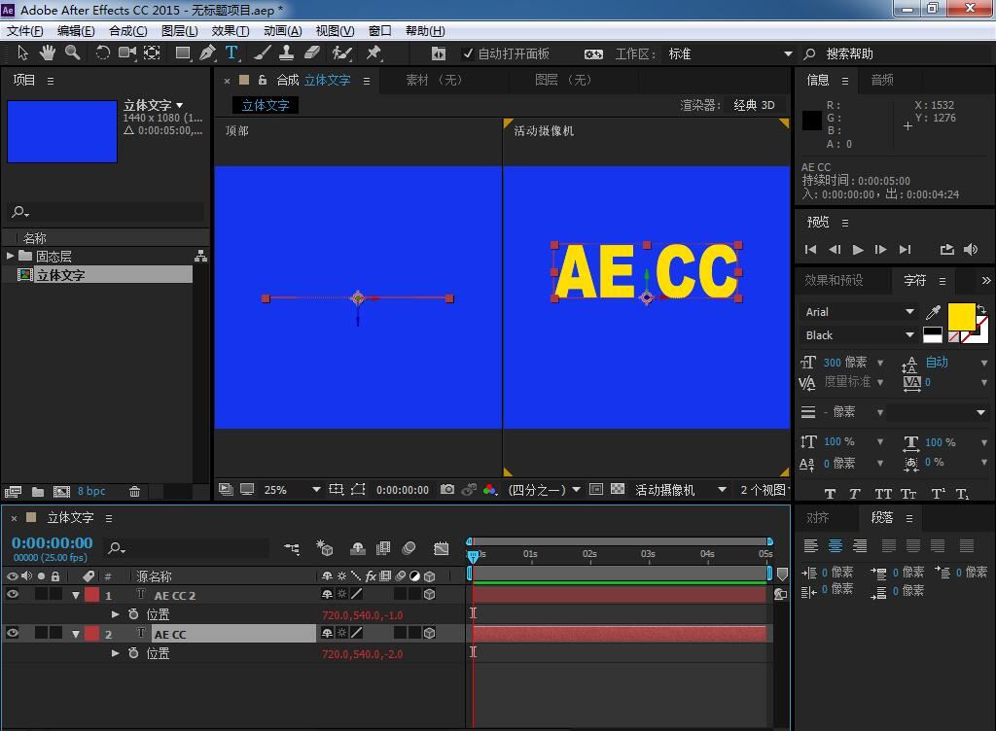996x731 pixels.
Task: Open the 活动摄像机 3D view dropdown
Action: coord(680,490)
